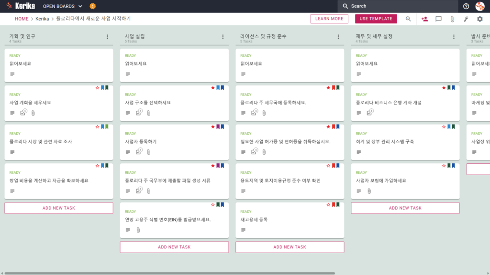Toggle star on 플로리다 주 세무국에 등록하세요 card
The width and height of the screenshot is (490, 275).
coord(328,88)
